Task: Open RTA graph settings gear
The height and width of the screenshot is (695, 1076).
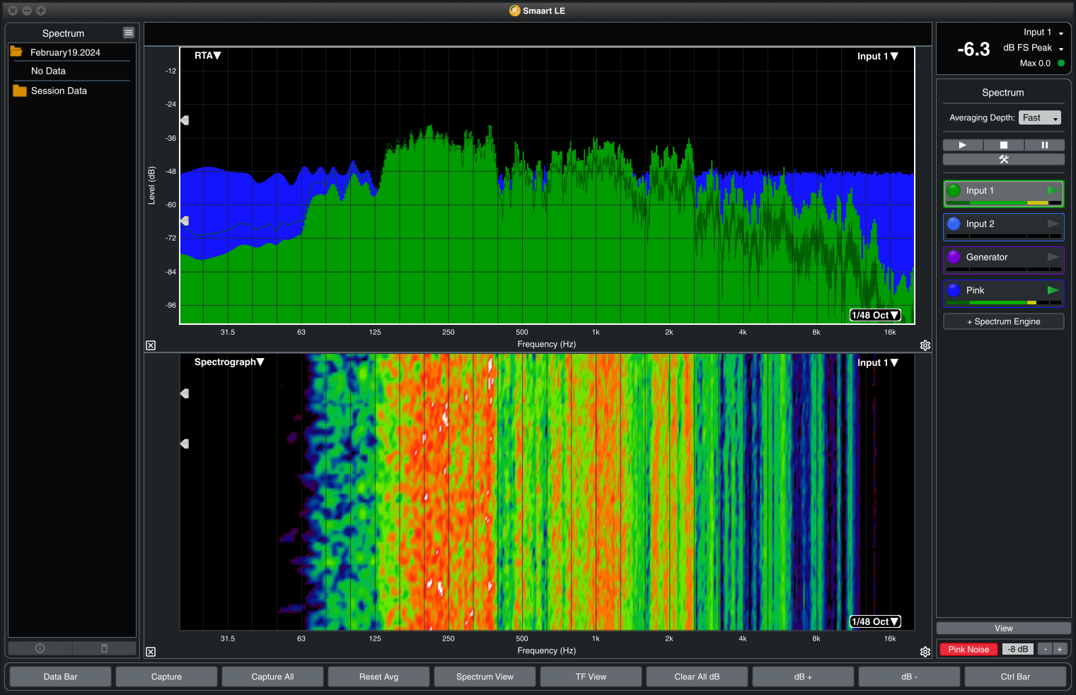Action: tap(925, 345)
